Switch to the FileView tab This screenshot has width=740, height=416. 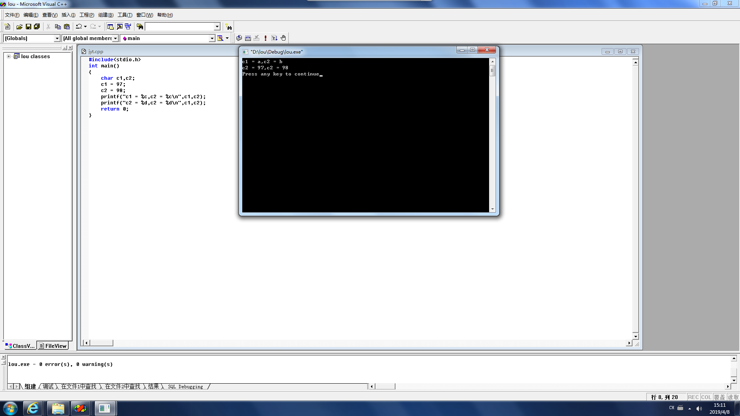pos(53,346)
